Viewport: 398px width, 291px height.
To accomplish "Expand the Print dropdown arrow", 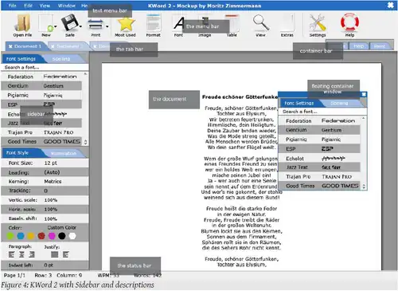I will pos(107,26).
